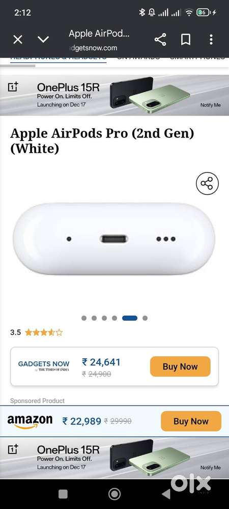The width and height of the screenshot is (229, 509).
Task: Select the first image carousel dot
Action: coord(84,318)
